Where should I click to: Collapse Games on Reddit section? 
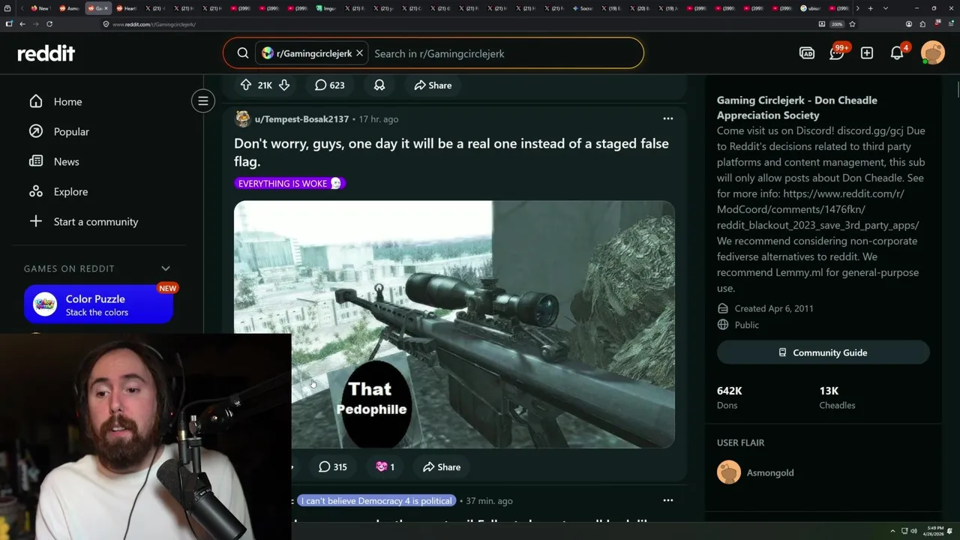click(x=166, y=268)
